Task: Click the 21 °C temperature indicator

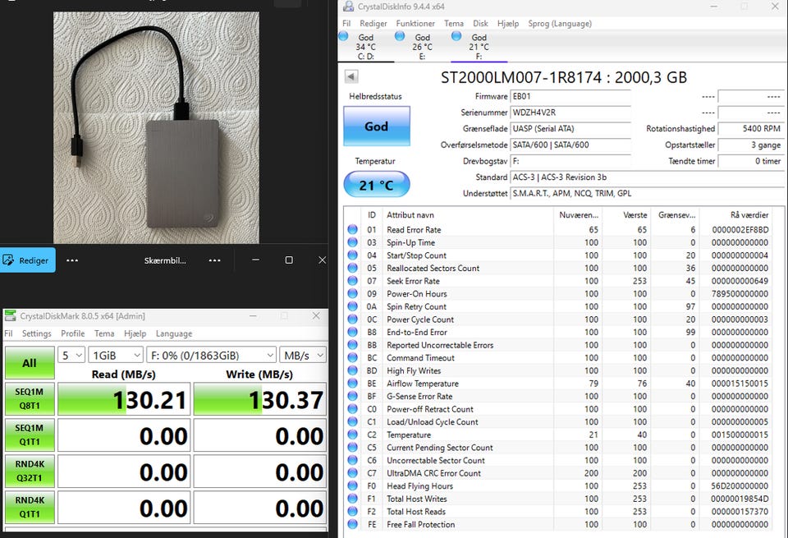Action: click(377, 185)
